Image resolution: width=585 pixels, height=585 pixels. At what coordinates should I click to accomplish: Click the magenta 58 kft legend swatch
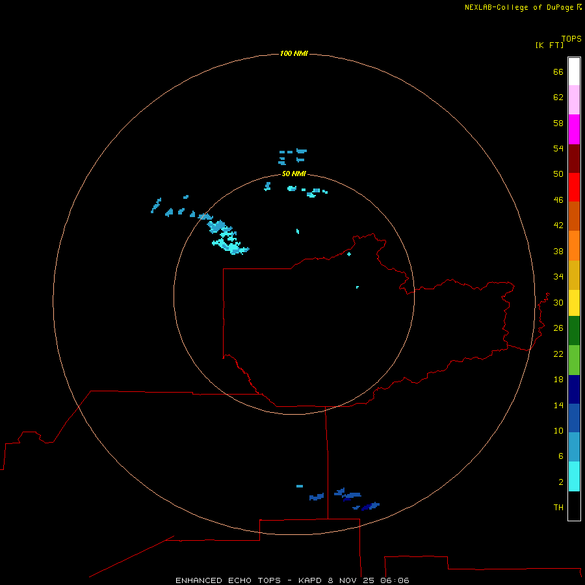tap(574, 129)
